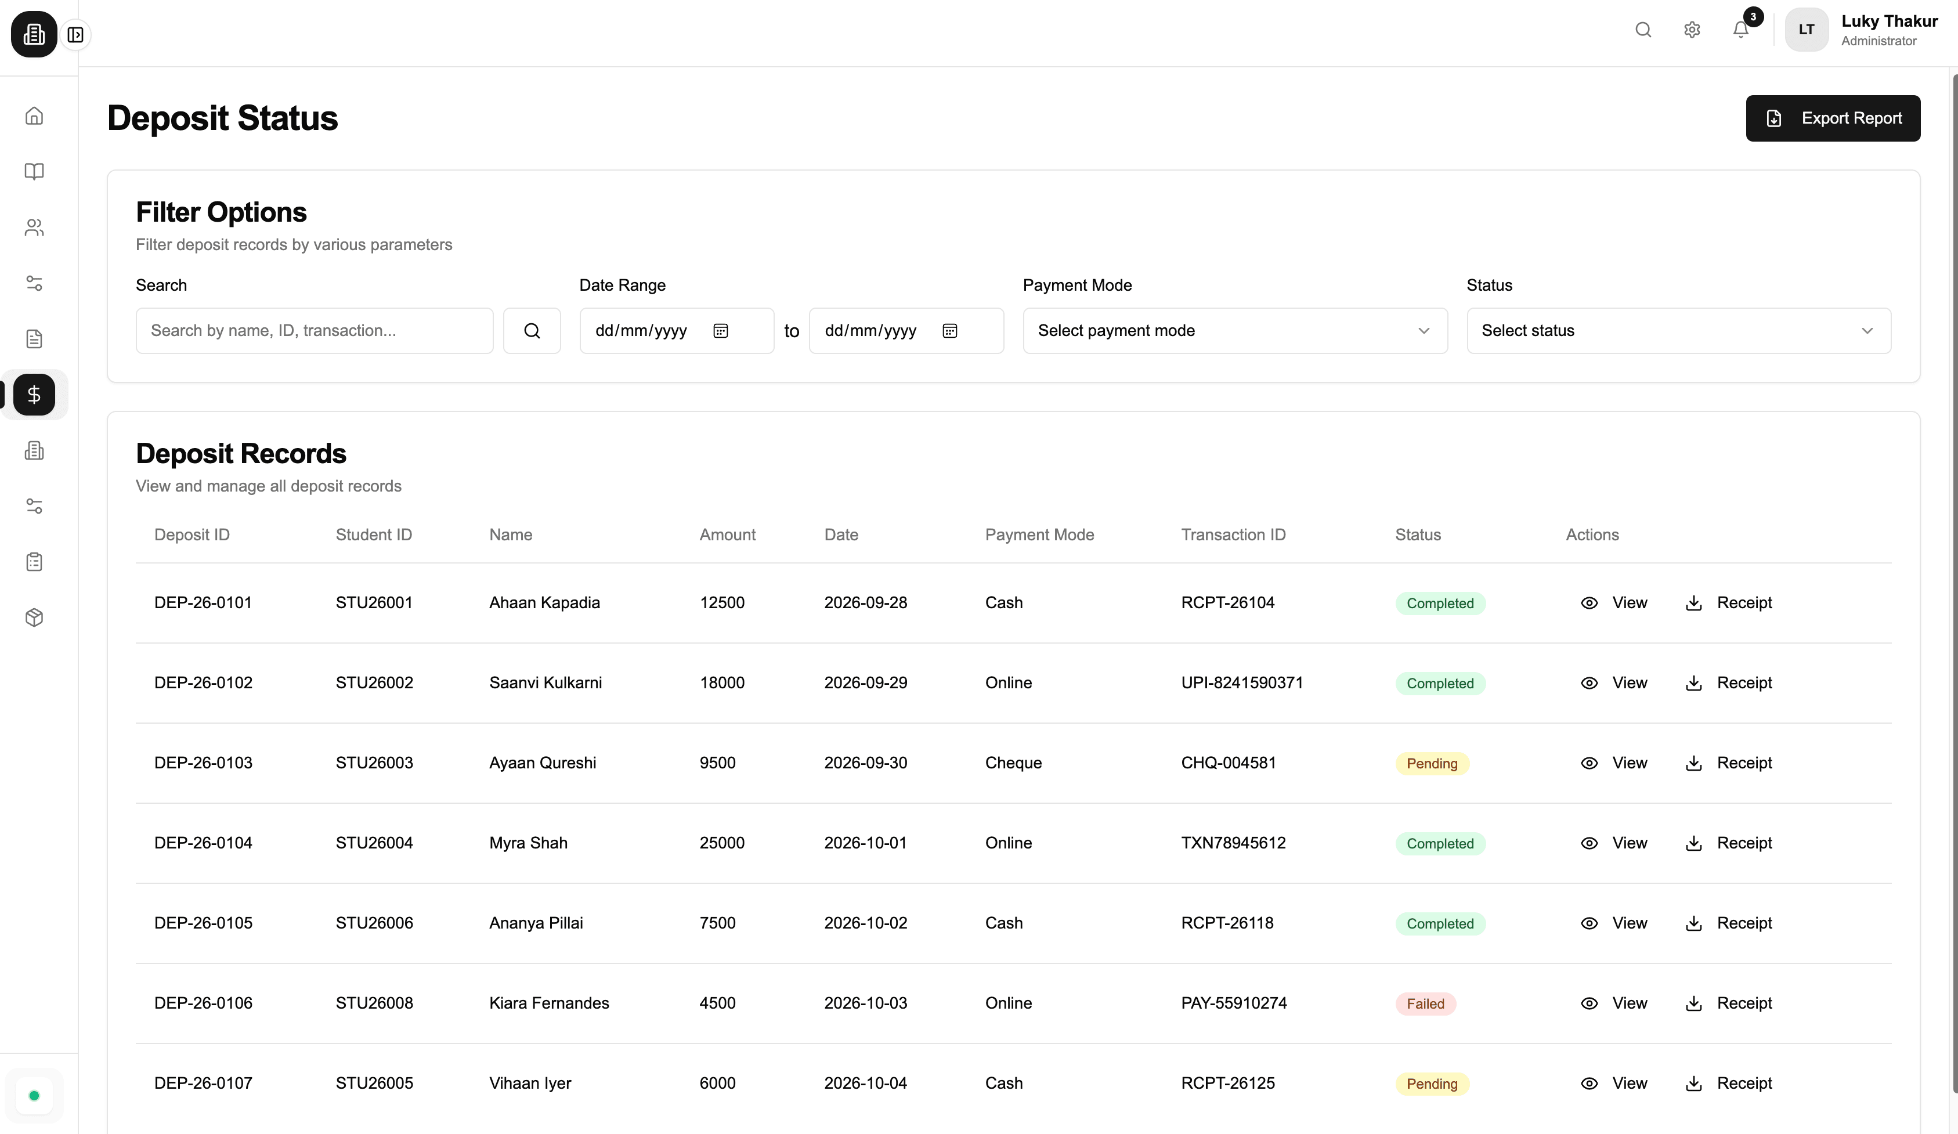This screenshot has height=1134, width=1958.
Task: Open the users group sidebar icon
Action: [34, 227]
